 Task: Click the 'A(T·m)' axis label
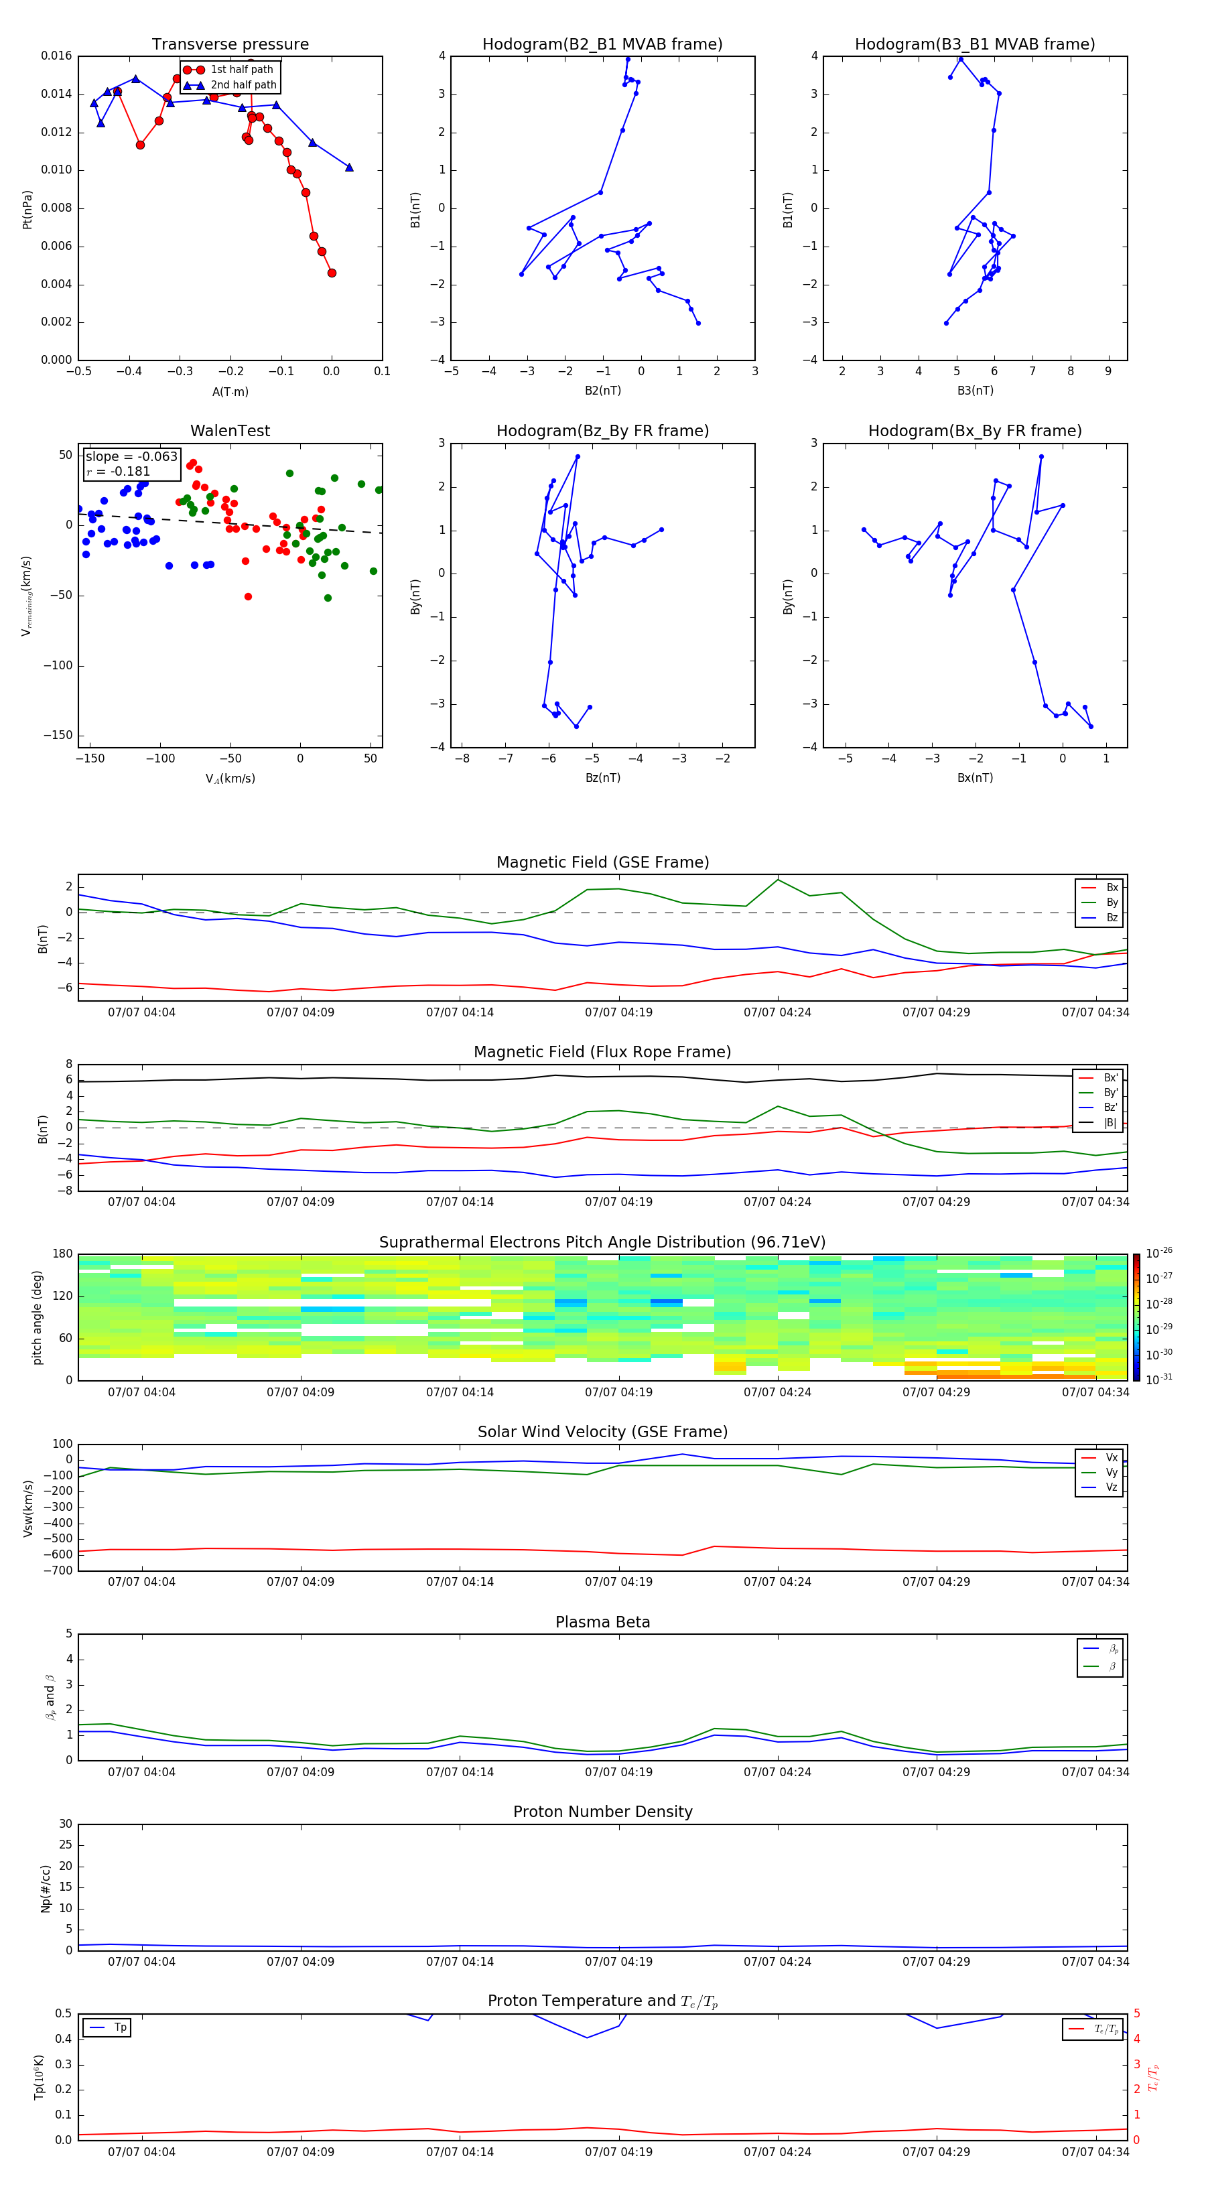pos(230,392)
